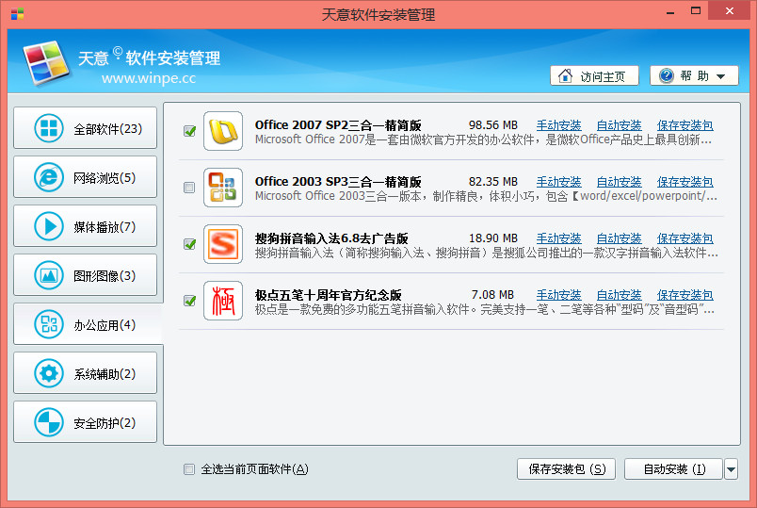Click the Office 2003 description text line

(486, 196)
